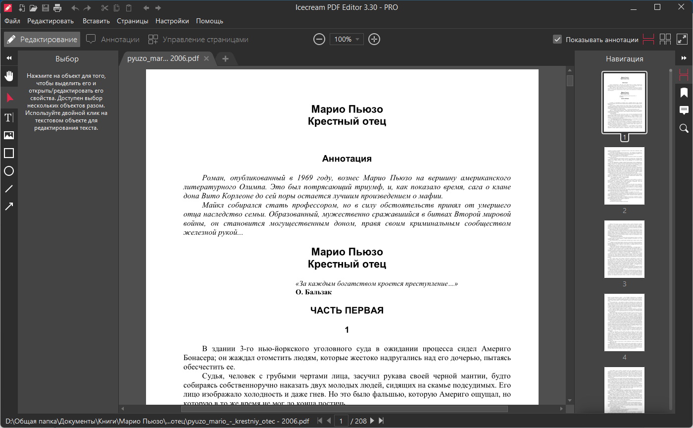Image resolution: width=693 pixels, height=428 pixels.
Task: Select the Hand pan tool
Action: tap(9, 76)
